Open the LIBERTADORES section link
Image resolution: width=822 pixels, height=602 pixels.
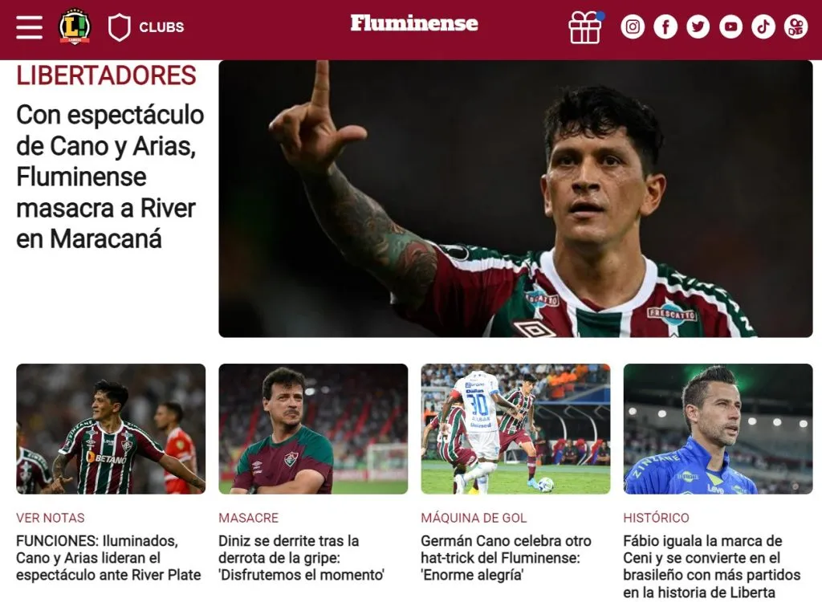[x=107, y=75]
